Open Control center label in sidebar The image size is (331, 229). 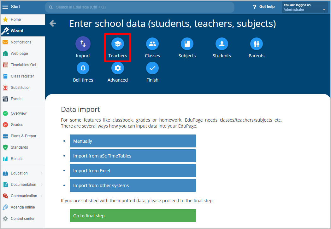point(23,219)
